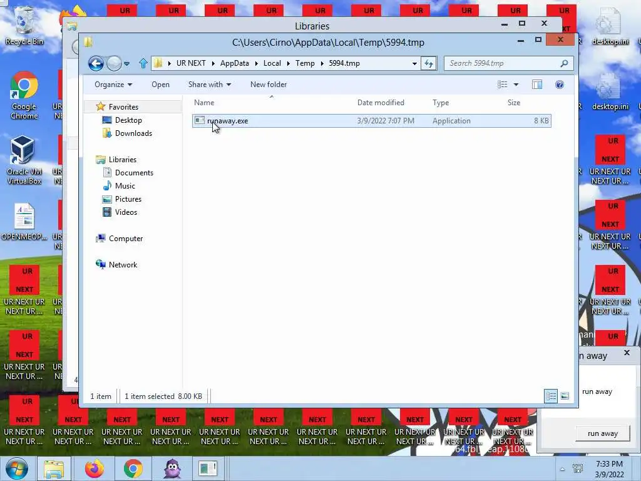Open the Documents library
This screenshot has height=481, width=641.
coord(134,173)
